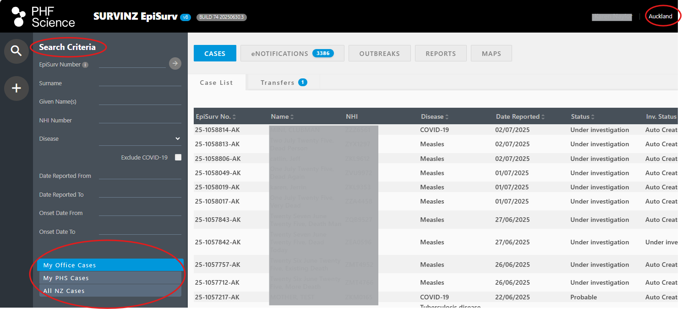
Task: Show the MAPS tab
Action: click(491, 53)
